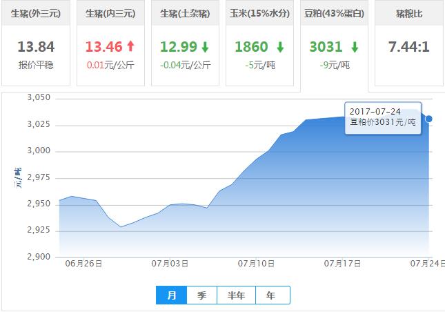Click the green down arrow beside 1860

pyautogui.click(x=280, y=47)
